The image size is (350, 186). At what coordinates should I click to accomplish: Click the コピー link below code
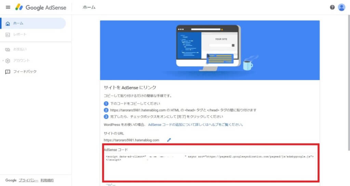point(110,185)
